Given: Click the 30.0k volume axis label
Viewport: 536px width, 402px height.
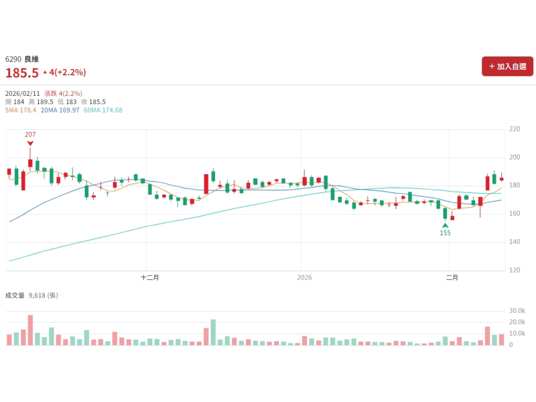Looking at the screenshot, I should tap(517, 311).
